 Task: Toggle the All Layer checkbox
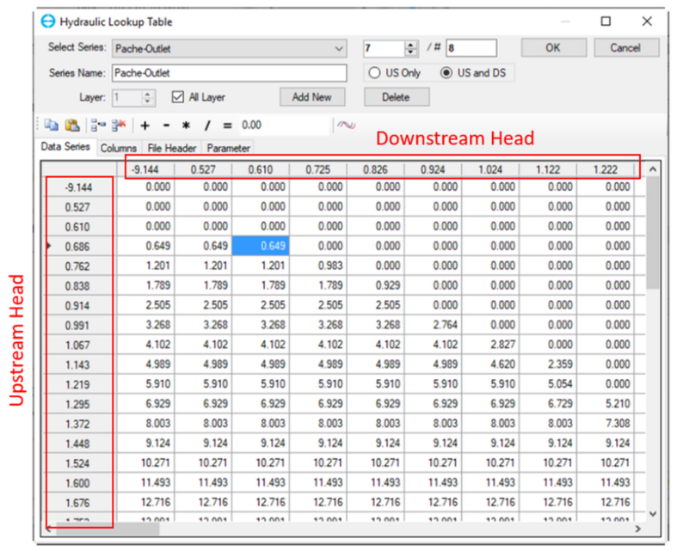(x=179, y=97)
